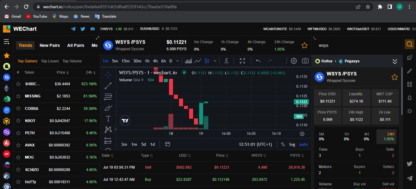Screen dimensions: 416x189
Task: Open the hamburger menu in left sidebar
Action: (6, 42)
